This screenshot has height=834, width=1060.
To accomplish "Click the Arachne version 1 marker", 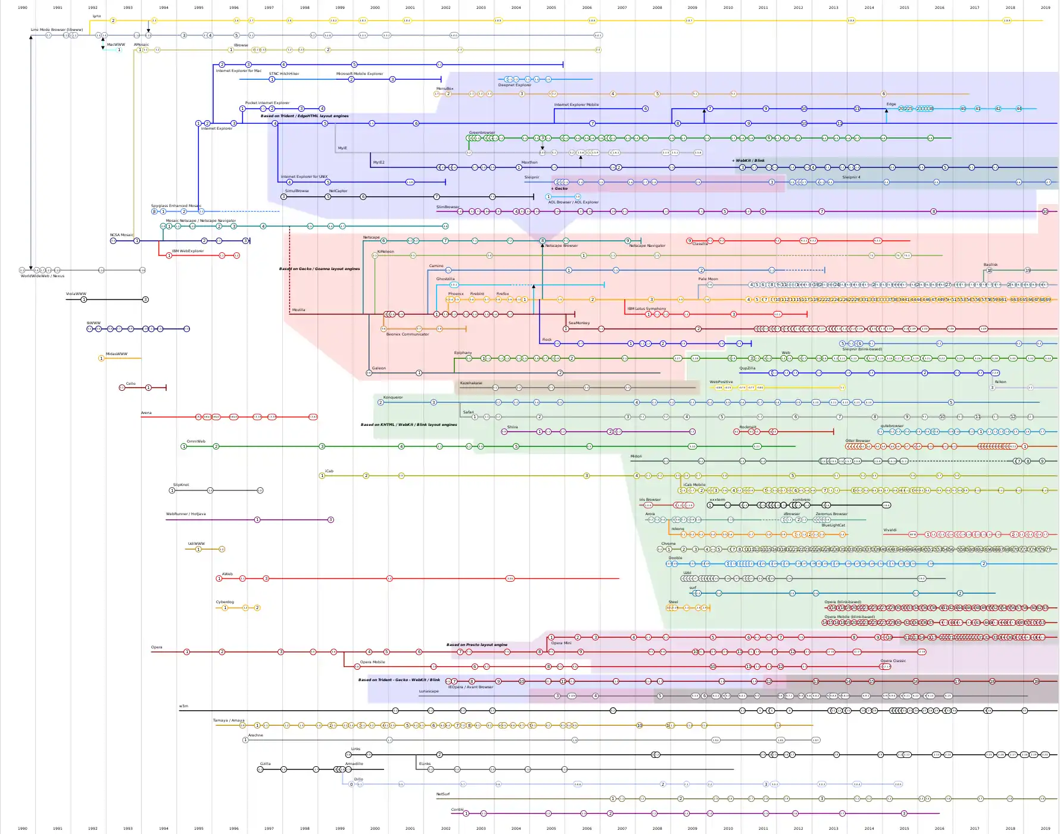I will (245, 740).
